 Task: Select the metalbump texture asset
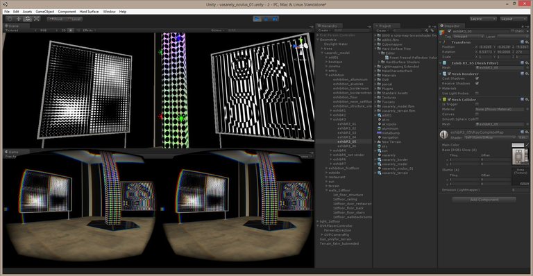click(389, 133)
